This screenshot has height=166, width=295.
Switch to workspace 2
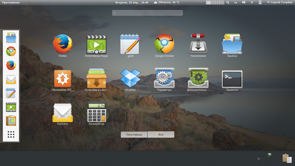(213, 2)
